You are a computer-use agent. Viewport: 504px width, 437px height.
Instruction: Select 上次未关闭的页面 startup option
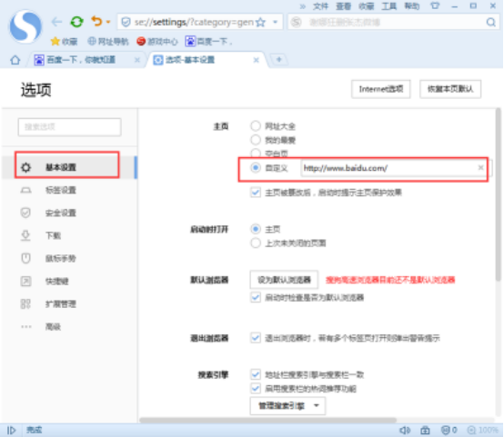[256, 243]
